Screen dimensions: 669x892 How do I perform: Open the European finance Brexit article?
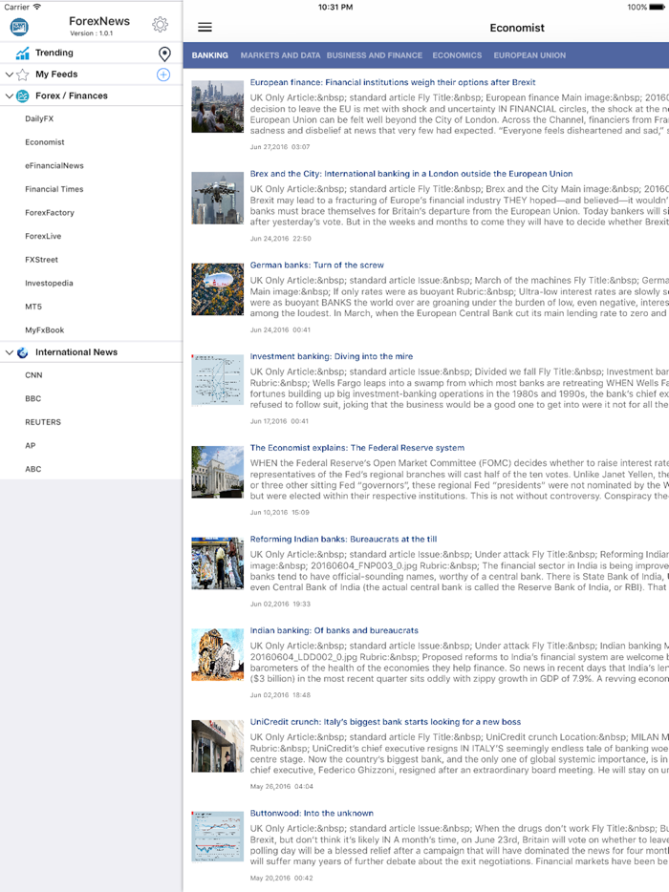(392, 82)
